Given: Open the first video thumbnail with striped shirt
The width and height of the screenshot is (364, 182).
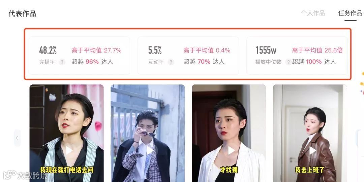Looking at the screenshot, I should point(67,133).
